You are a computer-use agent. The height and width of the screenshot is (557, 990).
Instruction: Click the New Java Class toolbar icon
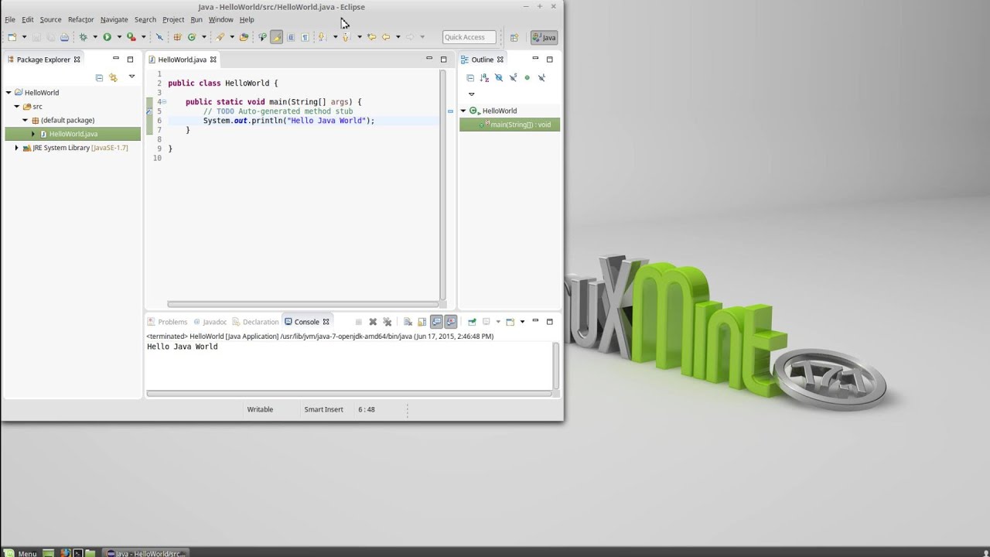click(x=192, y=37)
